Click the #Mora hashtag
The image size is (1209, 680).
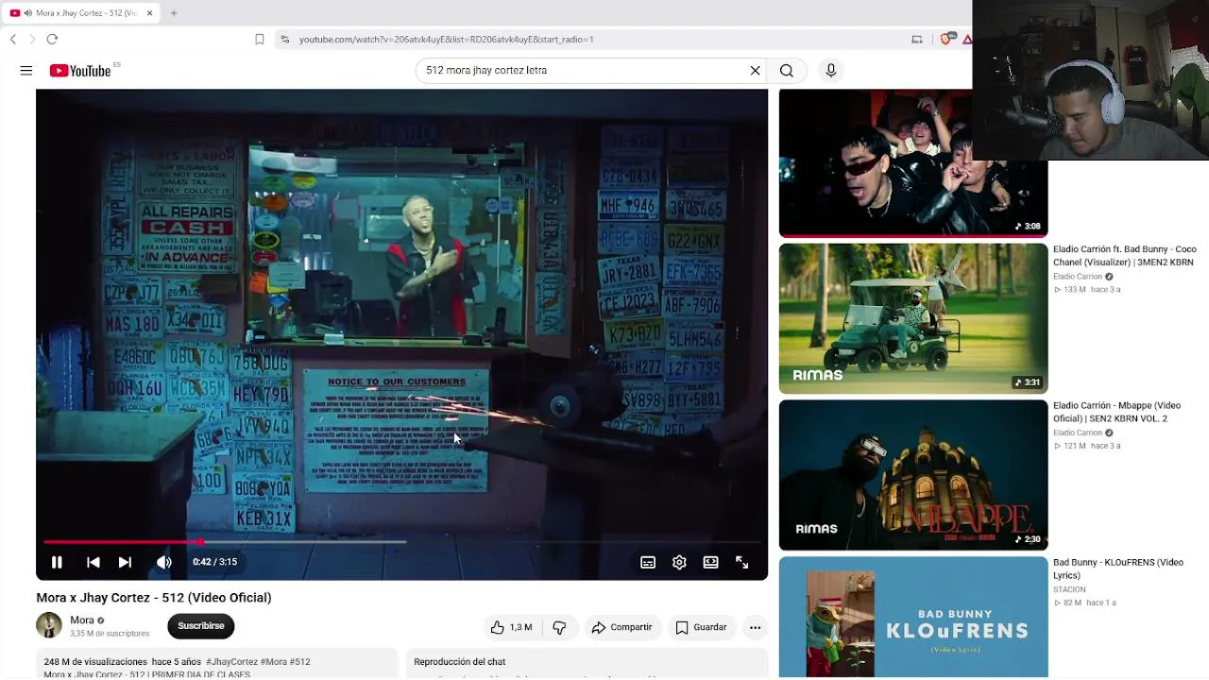[274, 662]
